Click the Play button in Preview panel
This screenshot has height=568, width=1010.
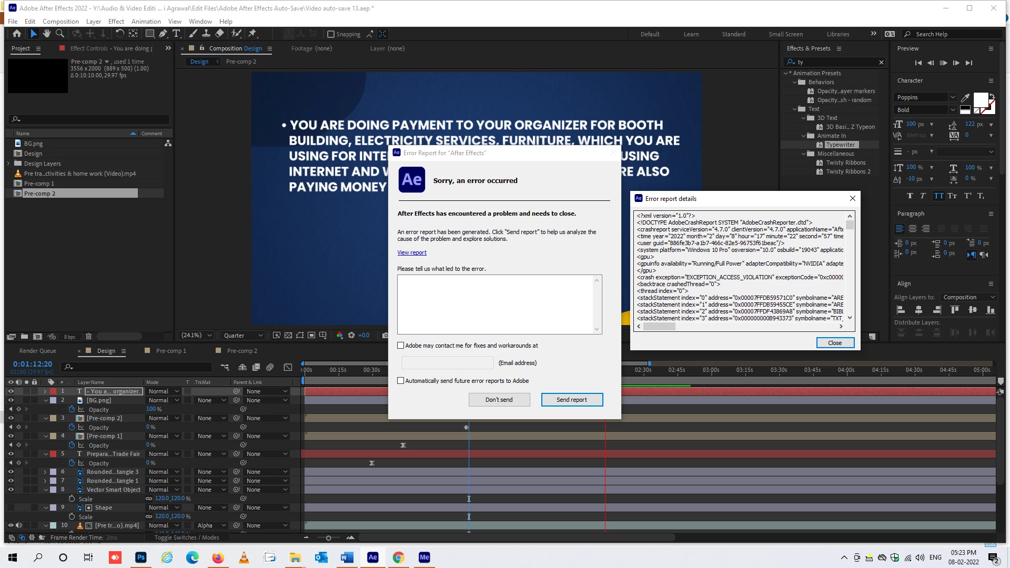pyautogui.click(x=943, y=63)
